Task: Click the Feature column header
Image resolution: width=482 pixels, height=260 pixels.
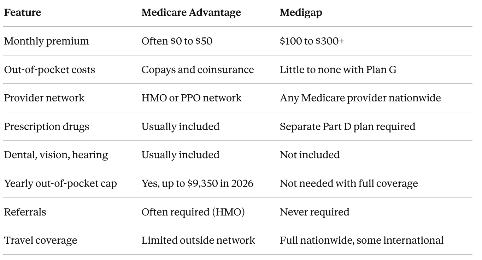Action: click(22, 13)
